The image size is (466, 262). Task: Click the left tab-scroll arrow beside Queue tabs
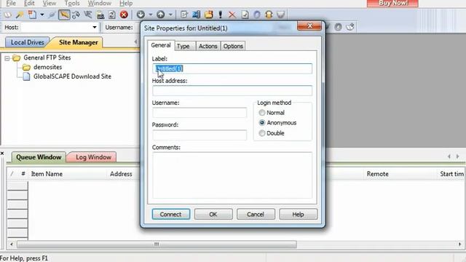(449, 156)
